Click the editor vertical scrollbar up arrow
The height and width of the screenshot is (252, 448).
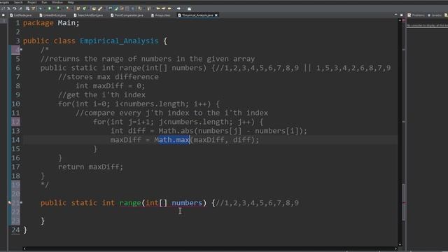[x=400, y=20]
